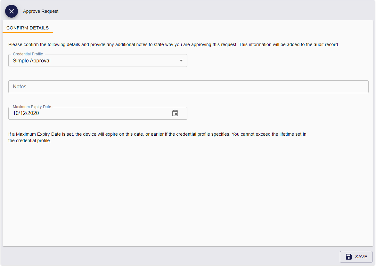The image size is (376, 266).
Task: Select the Simple Approval value text
Action: tap(32, 61)
